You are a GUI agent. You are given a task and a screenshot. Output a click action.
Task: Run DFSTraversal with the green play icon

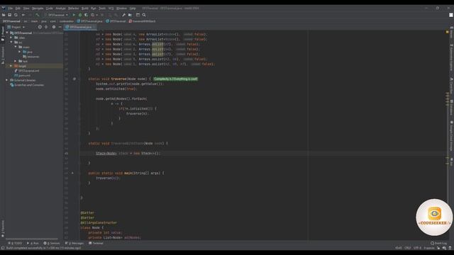tap(74, 15)
